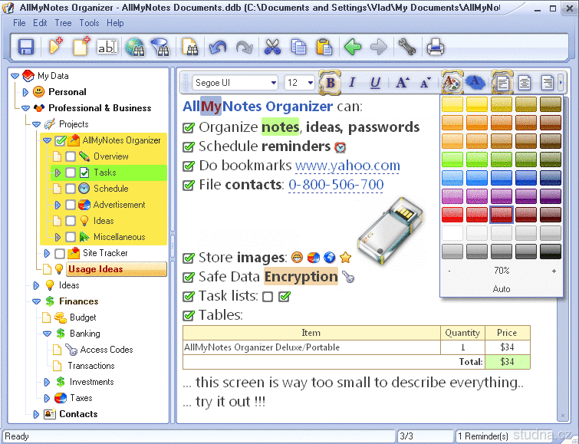Expand the Contacts tree node
The height and width of the screenshot is (444, 579).
coord(36,414)
